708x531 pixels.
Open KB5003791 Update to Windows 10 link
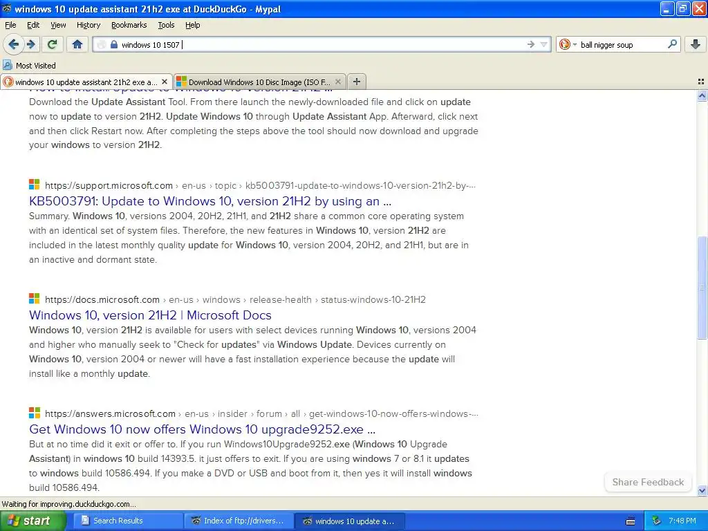click(210, 201)
